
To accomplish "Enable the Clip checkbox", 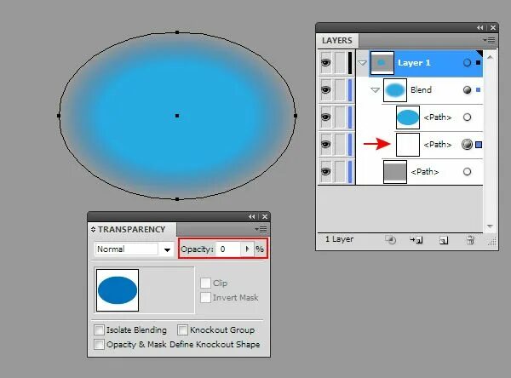I will [x=205, y=283].
